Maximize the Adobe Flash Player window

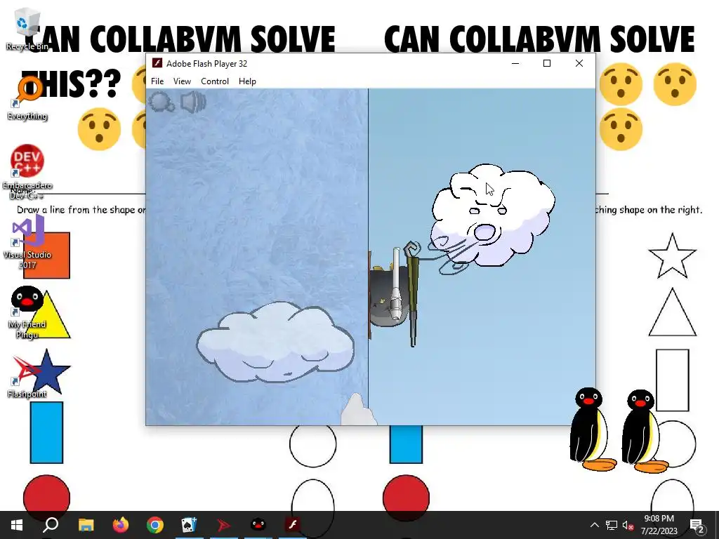(x=547, y=63)
